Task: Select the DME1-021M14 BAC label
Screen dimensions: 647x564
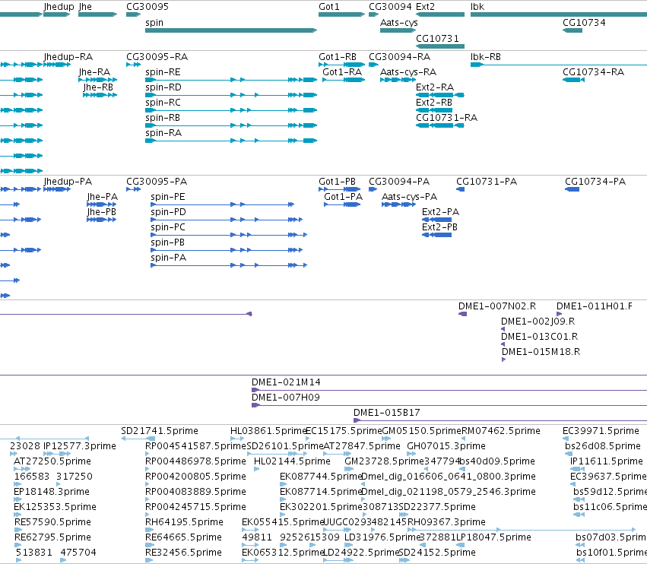Action: point(286,382)
